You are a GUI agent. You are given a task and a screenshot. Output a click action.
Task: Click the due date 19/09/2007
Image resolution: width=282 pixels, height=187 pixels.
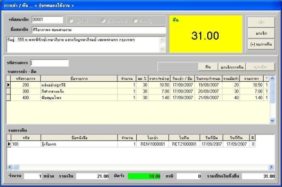208,85
